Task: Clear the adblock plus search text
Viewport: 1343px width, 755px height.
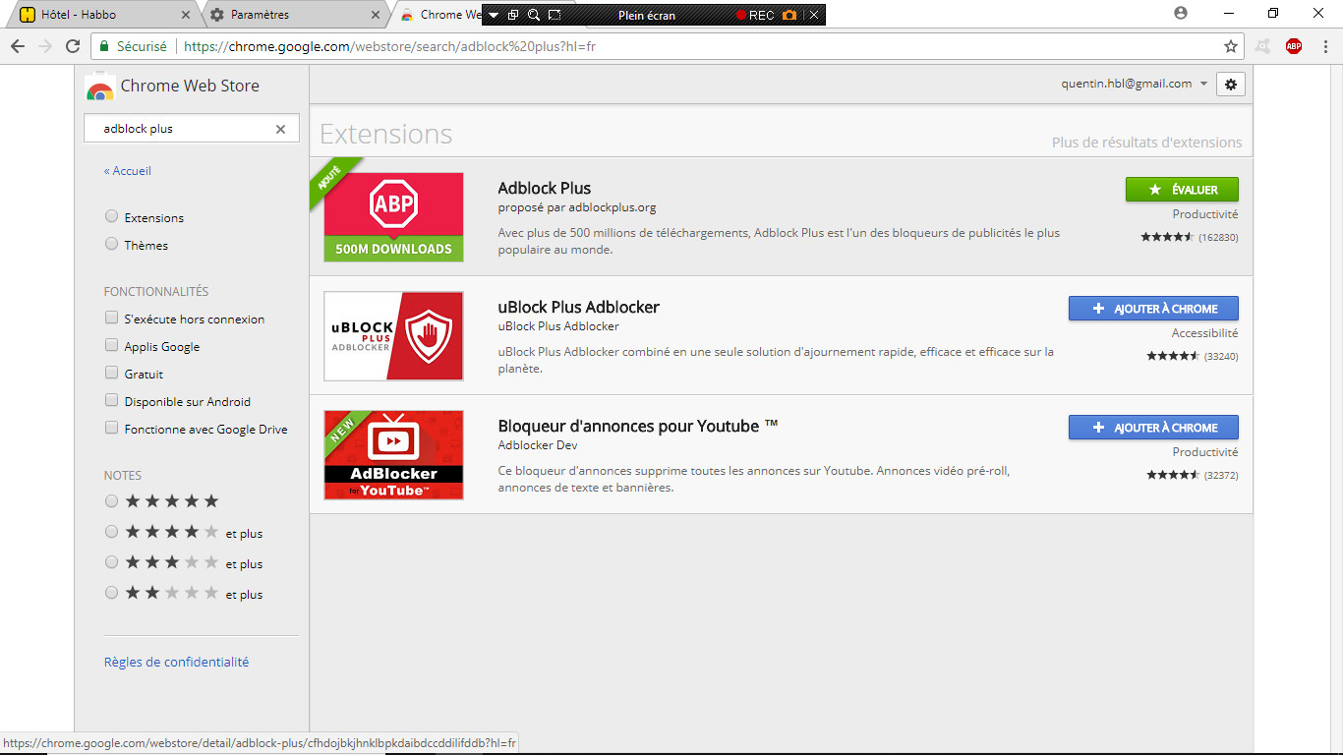Action: click(280, 129)
